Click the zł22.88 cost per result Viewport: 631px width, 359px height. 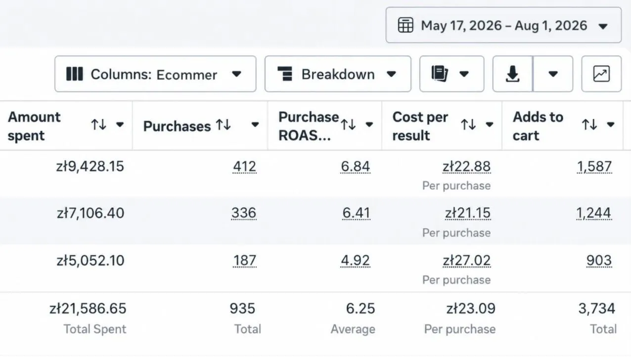coord(466,167)
